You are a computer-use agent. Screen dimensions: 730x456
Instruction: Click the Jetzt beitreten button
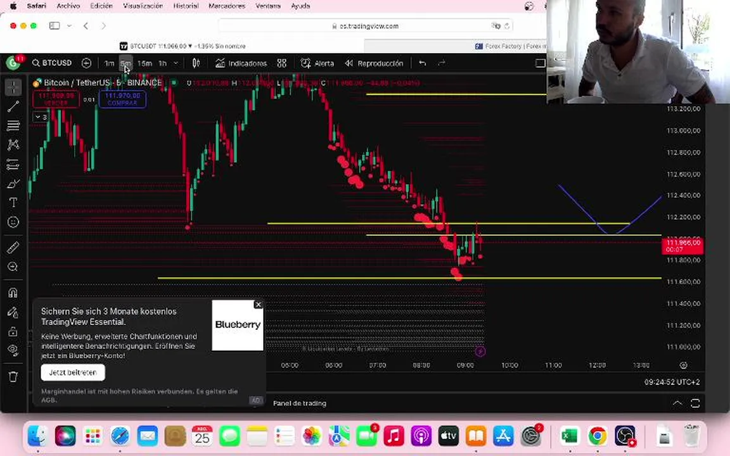[x=73, y=372]
